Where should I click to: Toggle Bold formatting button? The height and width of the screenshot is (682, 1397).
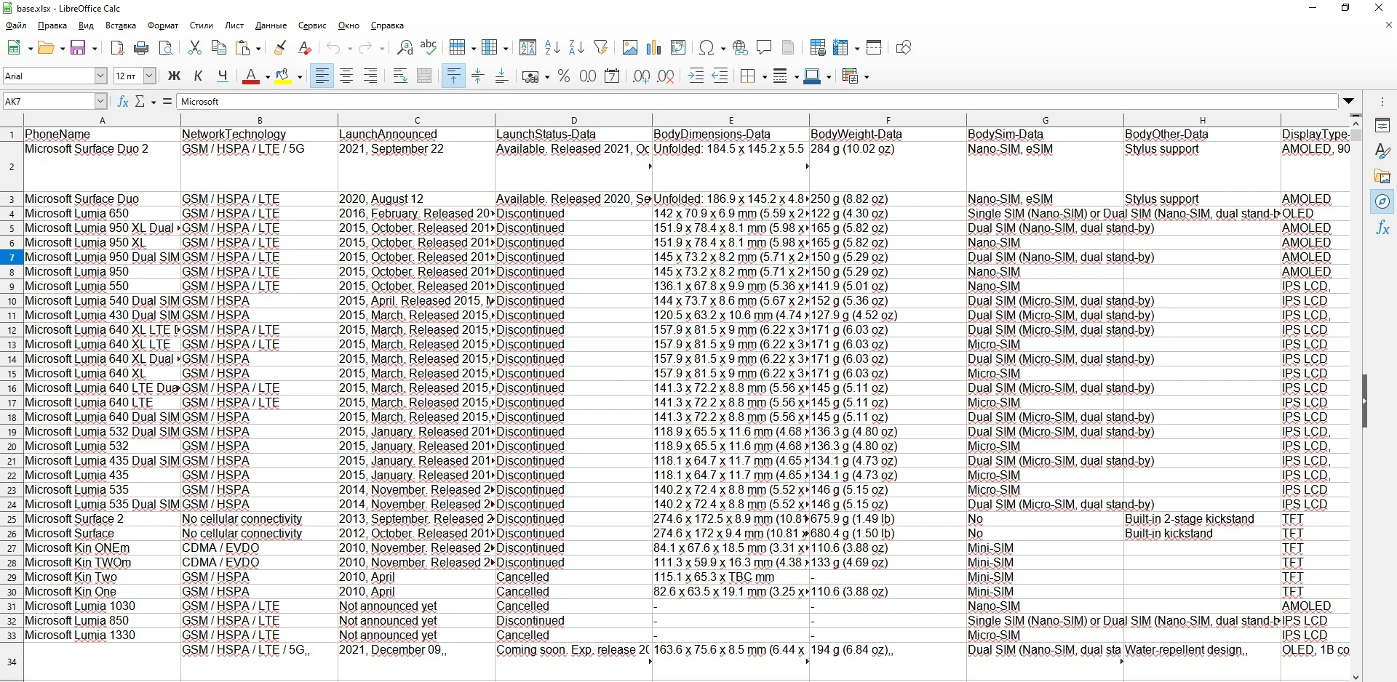click(x=174, y=76)
